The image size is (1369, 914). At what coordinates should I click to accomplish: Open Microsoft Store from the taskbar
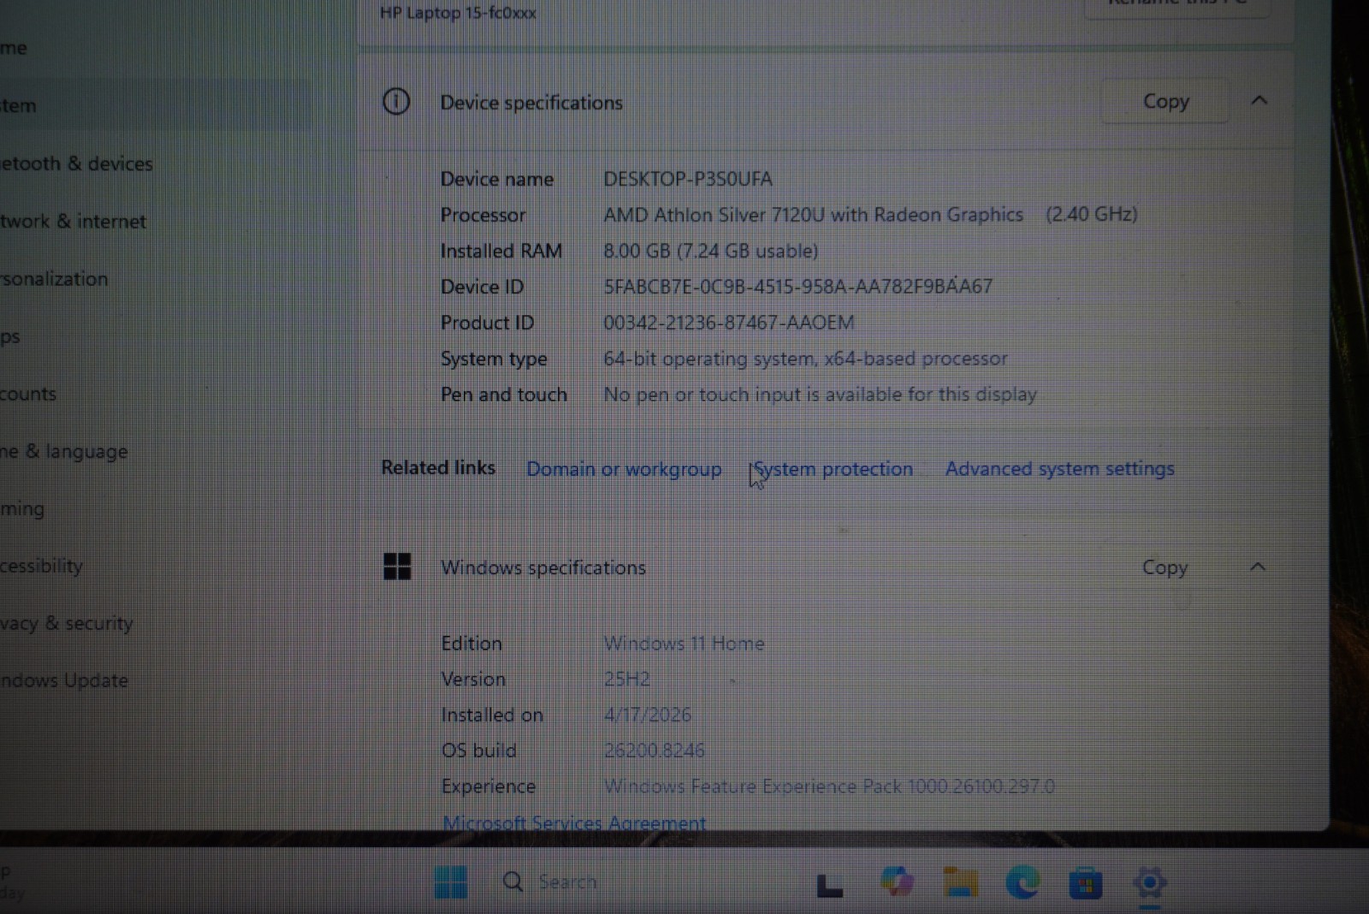(x=1085, y=882)
